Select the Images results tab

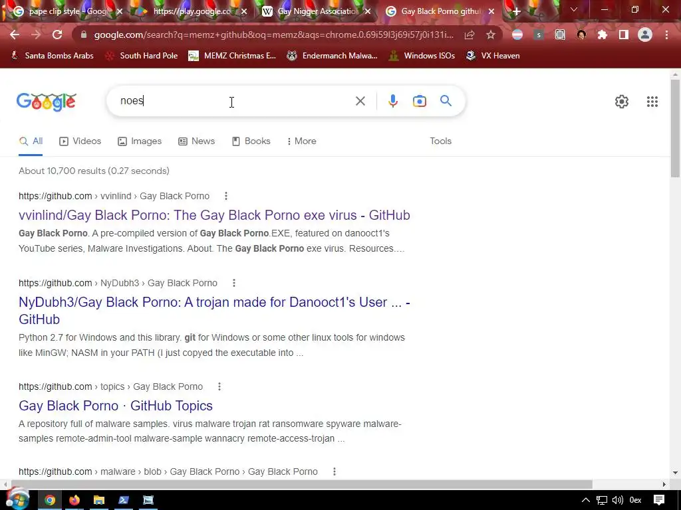[x=140, y=141]
